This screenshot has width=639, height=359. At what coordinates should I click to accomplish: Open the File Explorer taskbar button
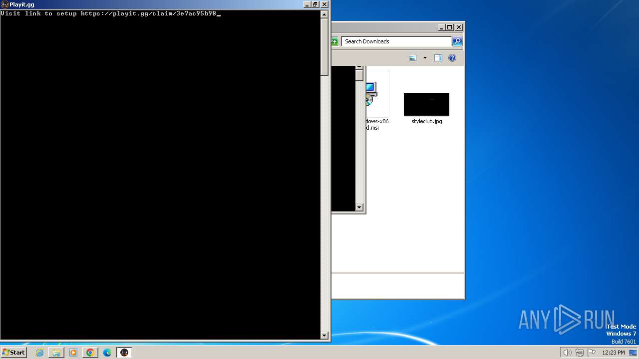click(56, 353)
